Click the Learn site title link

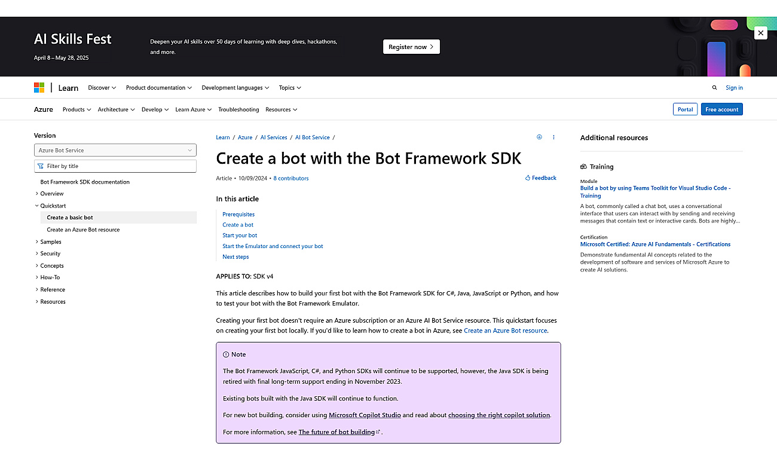click(x=68, y=88)
